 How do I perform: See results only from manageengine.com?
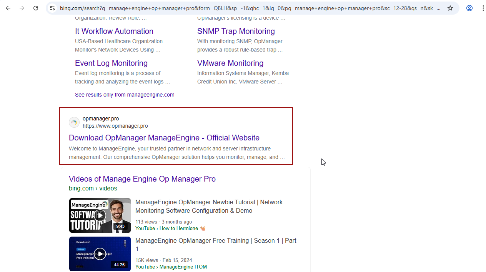[x=125, y=95]
